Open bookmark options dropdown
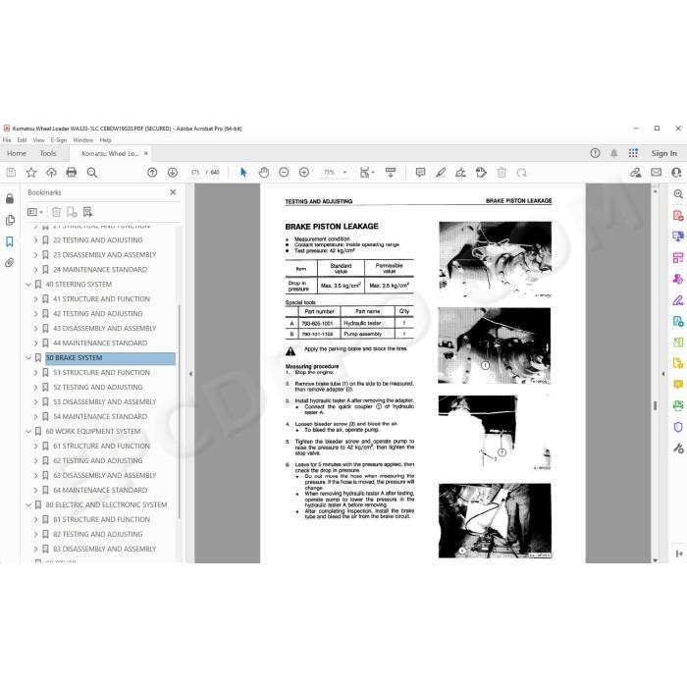Image resolution: width=687 pixels, height=687 pixels. 35,212
